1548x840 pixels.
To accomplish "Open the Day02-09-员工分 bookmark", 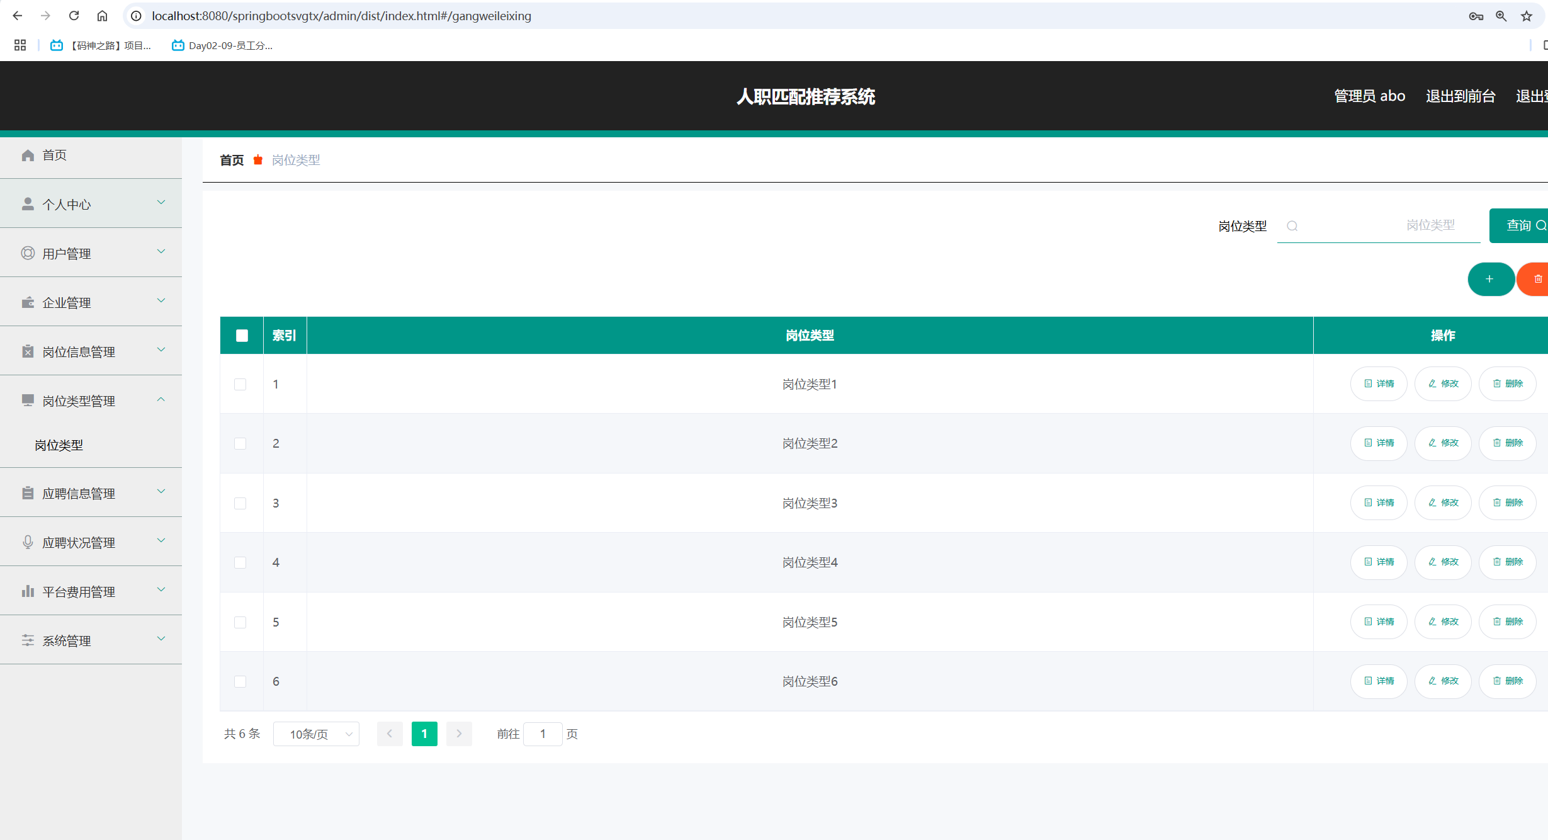I will point(222,45).
